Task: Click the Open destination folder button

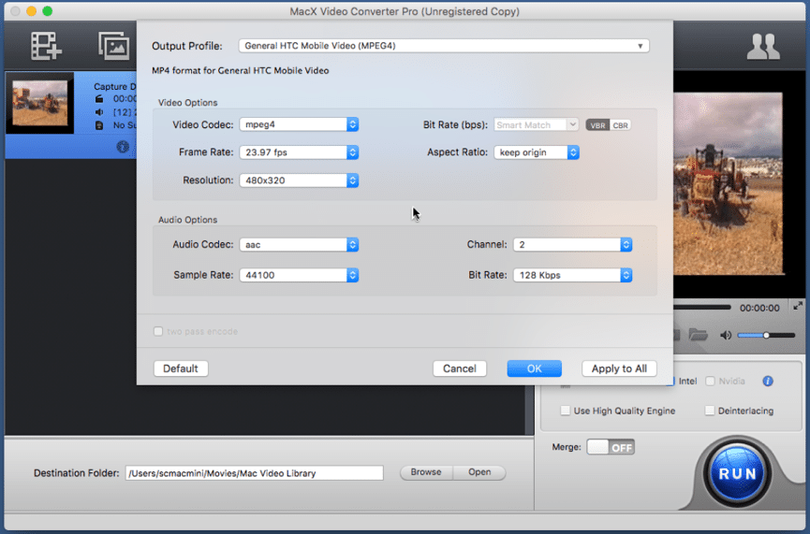Action: [x=479, y=472]
